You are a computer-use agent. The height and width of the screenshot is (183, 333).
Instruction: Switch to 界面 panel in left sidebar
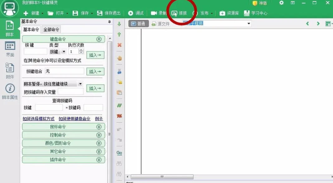10,48
